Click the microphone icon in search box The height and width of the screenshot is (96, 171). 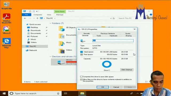tap(58, 93)
